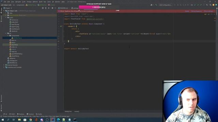Open Windows taskbar search
This screenshot has width=218, height=122.
(x=8, y=120)
